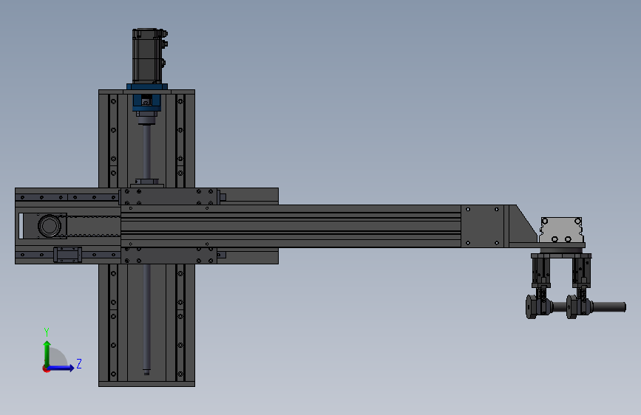The width and height of the screenshot is (641, 415).
Task: Select the round belt pulley on the left
Action: [x=50, y=225]
